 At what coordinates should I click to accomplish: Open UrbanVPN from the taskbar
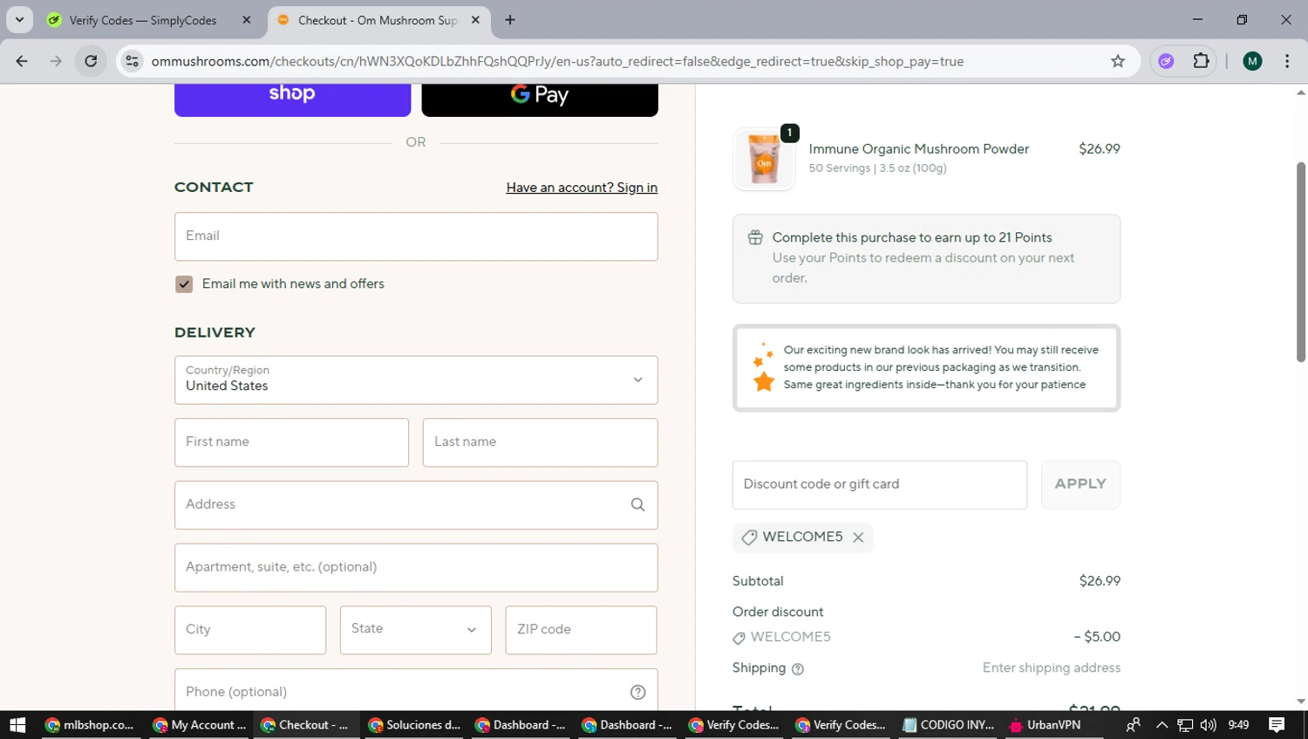(x=1045, y=725)
